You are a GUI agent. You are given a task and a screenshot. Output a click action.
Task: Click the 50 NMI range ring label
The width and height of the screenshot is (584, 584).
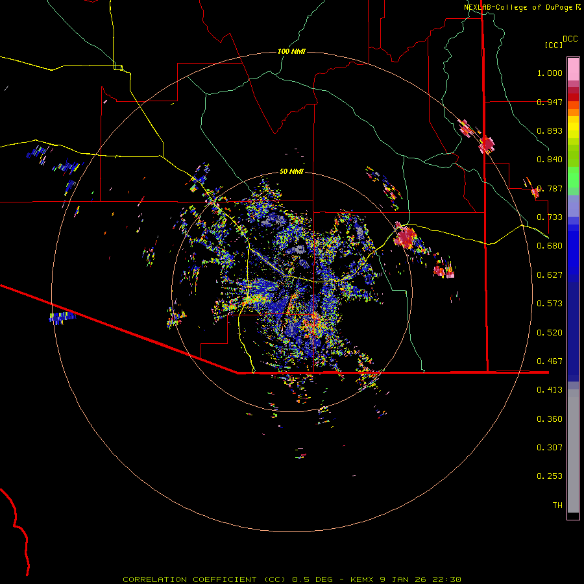click(291, 171)
